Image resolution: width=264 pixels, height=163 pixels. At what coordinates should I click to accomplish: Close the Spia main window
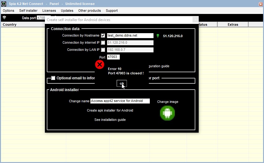[261, 4]
